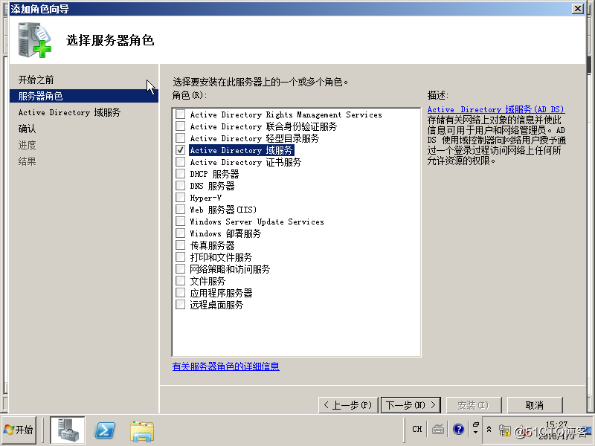This screenshot has width=595, height=446.
Task: Tick the 应用程序服务器 checkbox
Action: (x=181, y=293)
